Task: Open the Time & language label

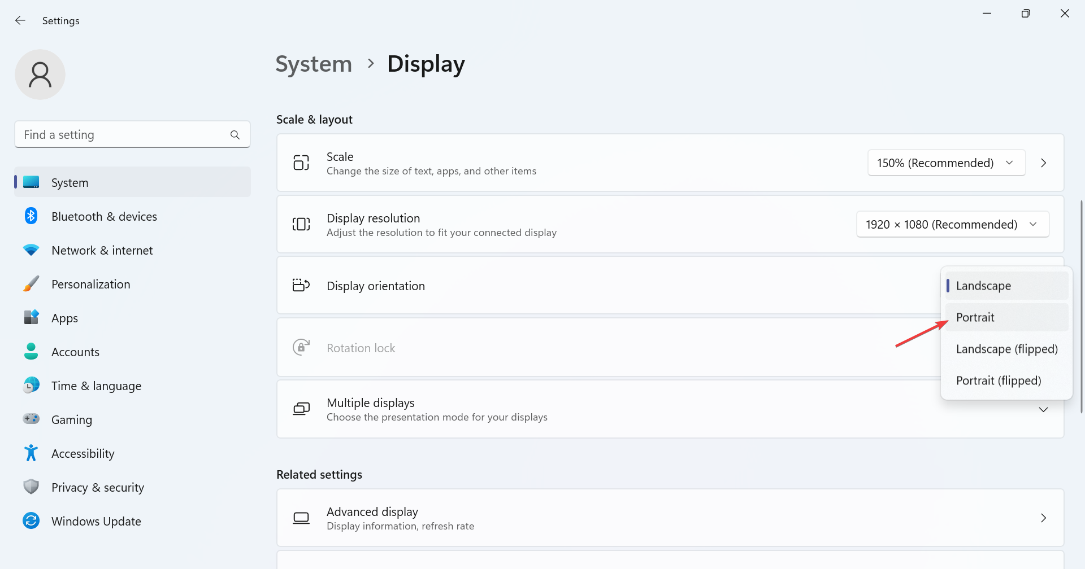Action: coord(96,386)
